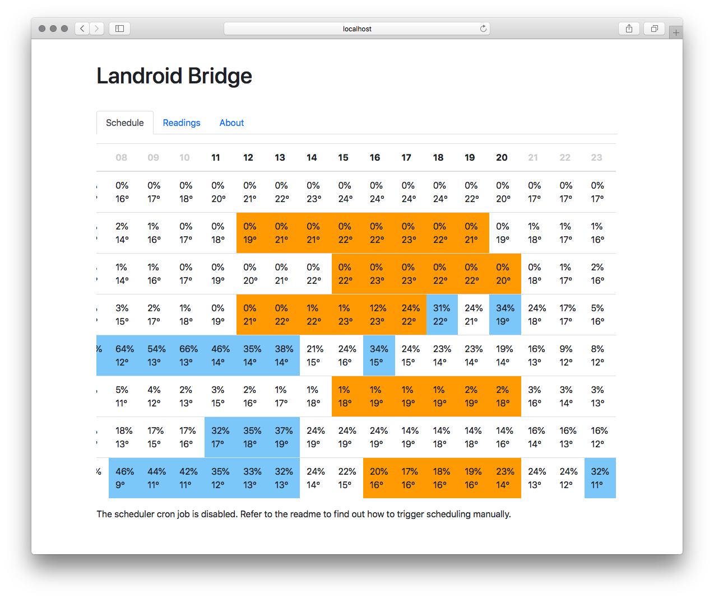This screenshot has width=714, height=599.
Task: Go back with the browser back arrow
Action: [82, 29]
